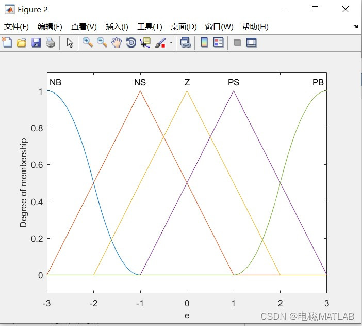
Task: Click the 'Degree of membership' y-axis label
Action: (23, 183)
